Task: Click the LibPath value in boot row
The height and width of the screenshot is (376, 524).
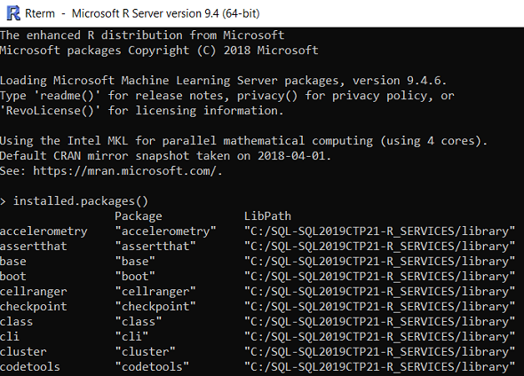Action: [379, 277]
